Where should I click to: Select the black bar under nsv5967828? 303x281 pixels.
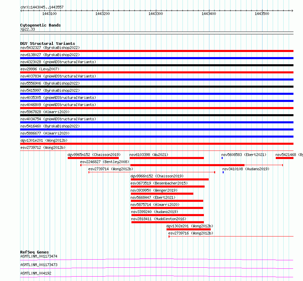tap(157, 115)
